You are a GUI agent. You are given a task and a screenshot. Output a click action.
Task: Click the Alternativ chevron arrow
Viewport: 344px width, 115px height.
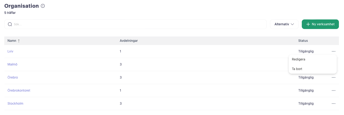point(292,24)
